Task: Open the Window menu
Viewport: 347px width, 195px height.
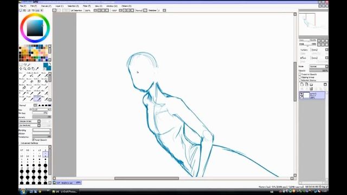Action: (112, 6)
